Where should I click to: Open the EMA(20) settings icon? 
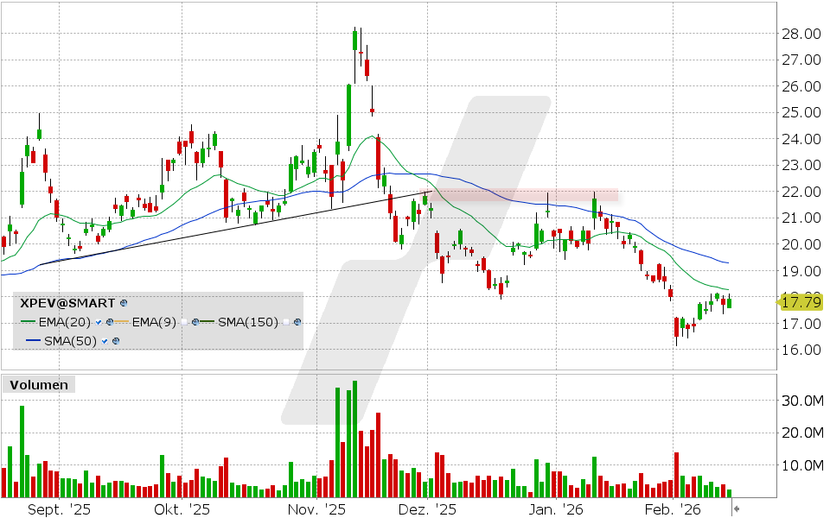tap(110, 322)
